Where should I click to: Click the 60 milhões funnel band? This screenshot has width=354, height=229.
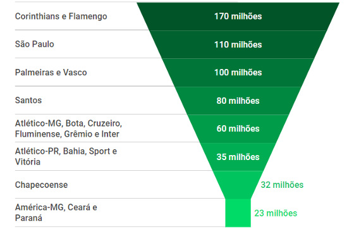238,128
